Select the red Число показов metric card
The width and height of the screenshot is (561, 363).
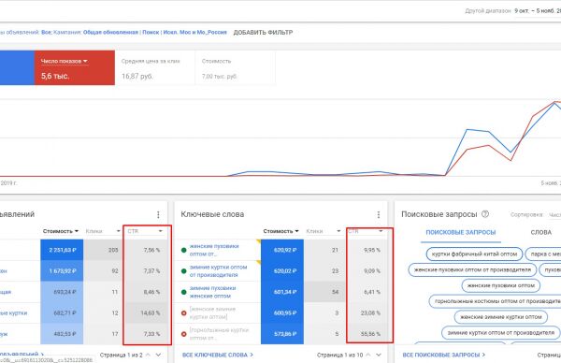[75, 67]
